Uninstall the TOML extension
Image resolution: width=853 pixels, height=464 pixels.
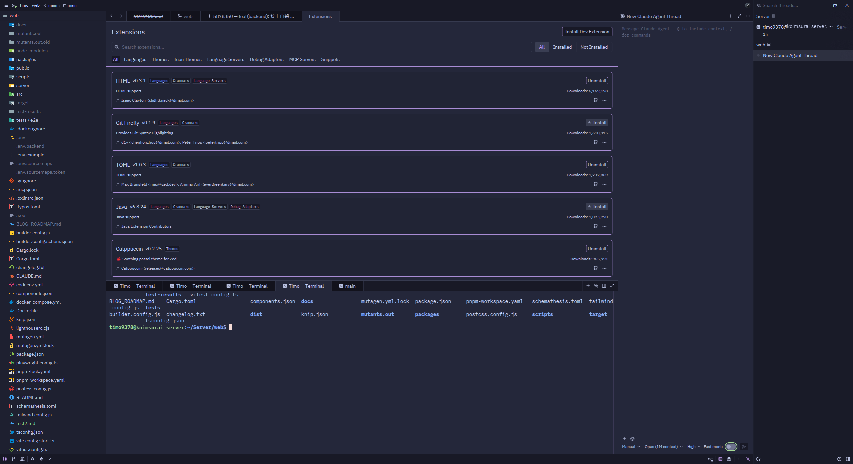597,165
